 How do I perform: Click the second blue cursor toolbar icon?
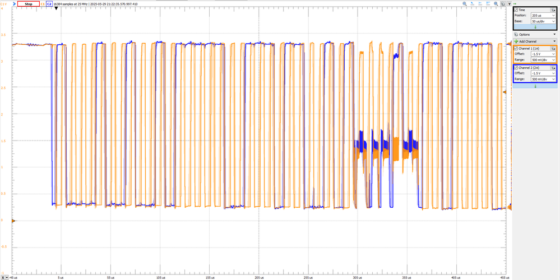(x=472, y=3)
